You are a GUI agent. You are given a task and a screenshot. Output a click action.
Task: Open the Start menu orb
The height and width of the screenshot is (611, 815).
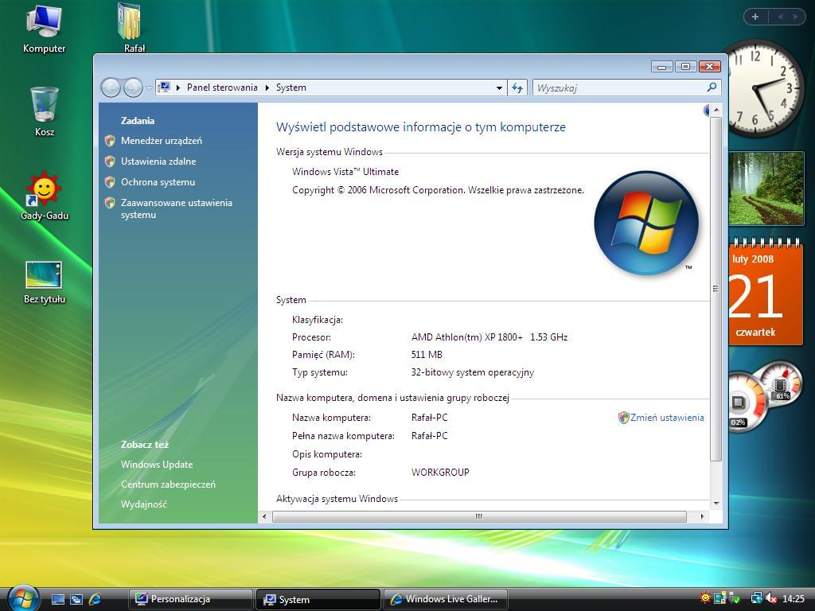[23, 597]
